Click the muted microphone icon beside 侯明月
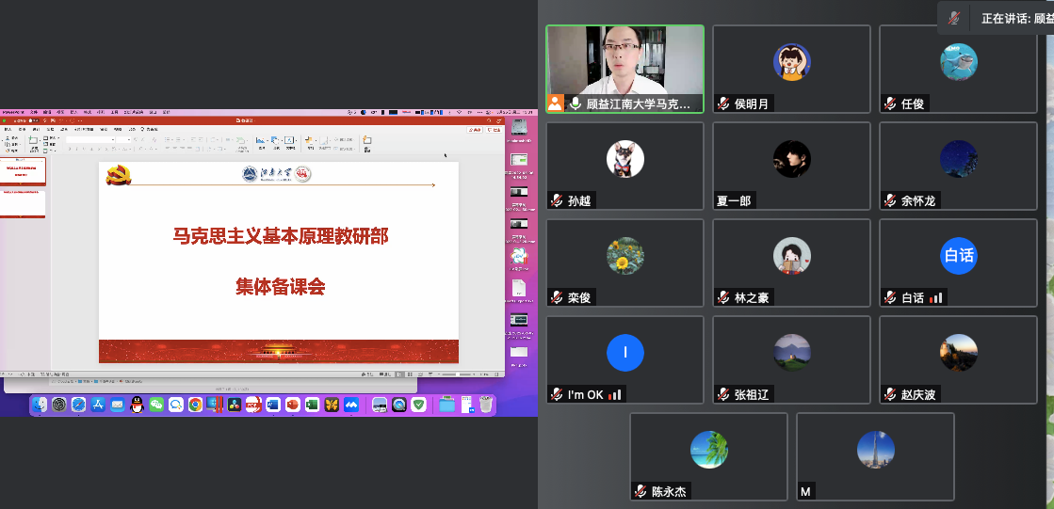Viewport: 1054px width, 509px height. coord(723,104)
